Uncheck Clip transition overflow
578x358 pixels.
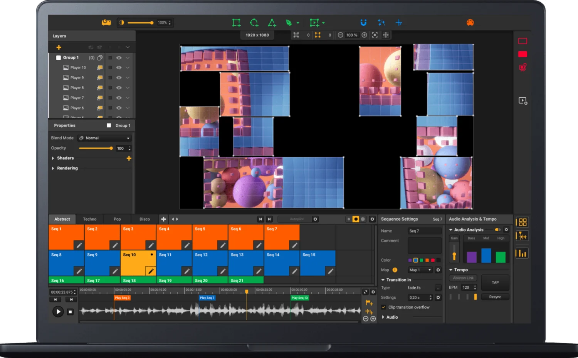(383, 307)
